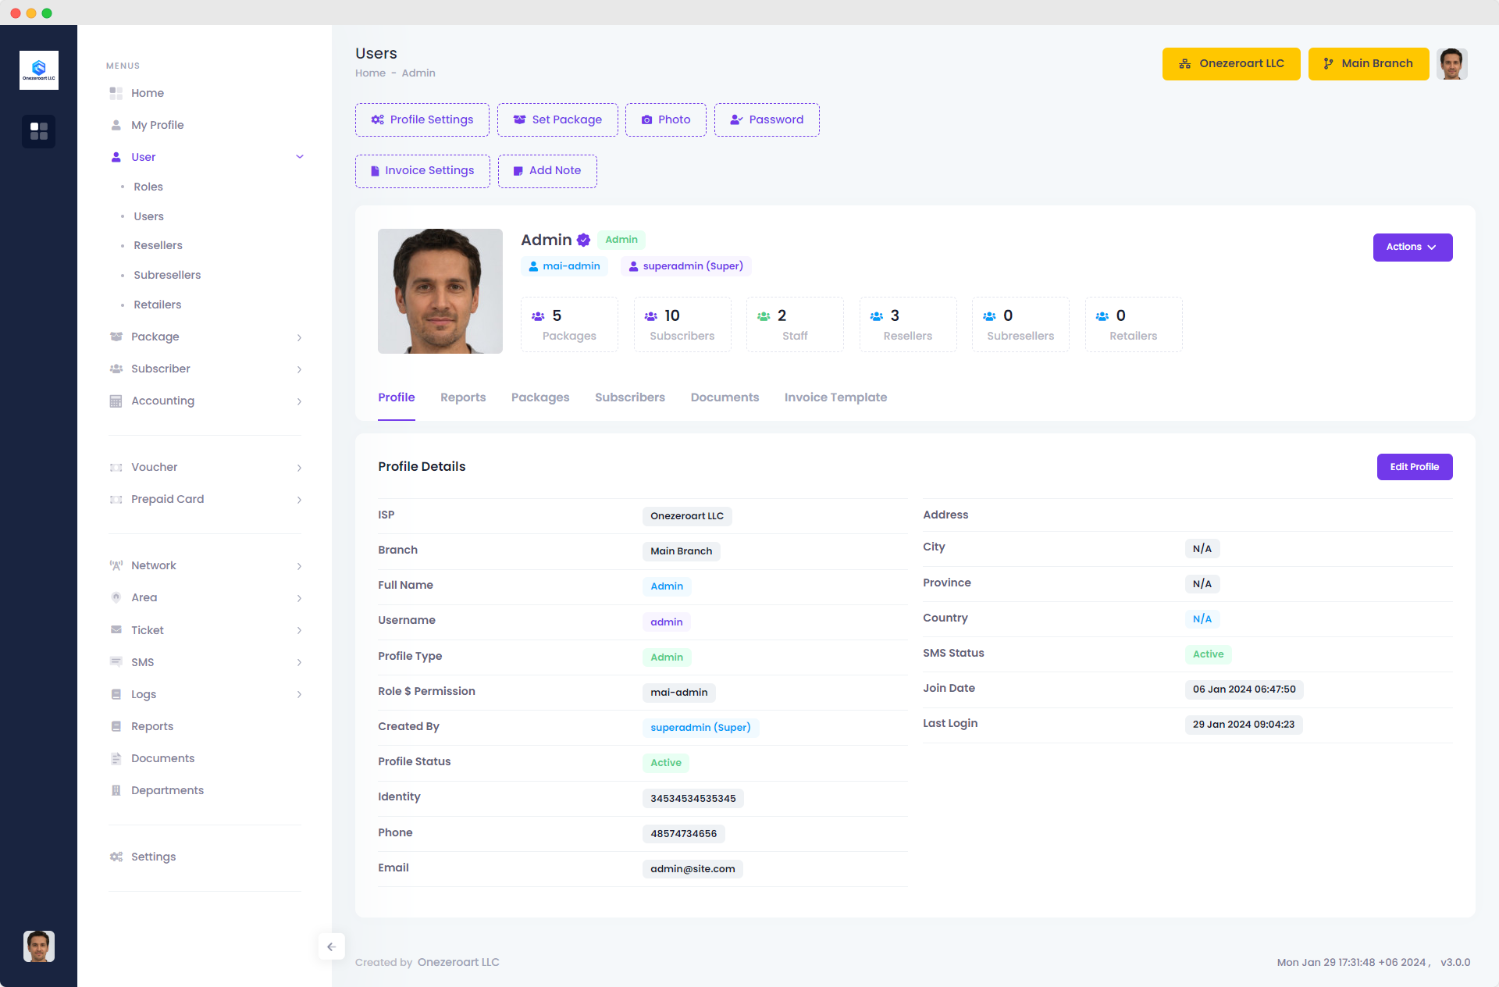This screenshot has height=987, width=1499.
Task: Expand the Area menu chevron
Action: pos(299,598)
